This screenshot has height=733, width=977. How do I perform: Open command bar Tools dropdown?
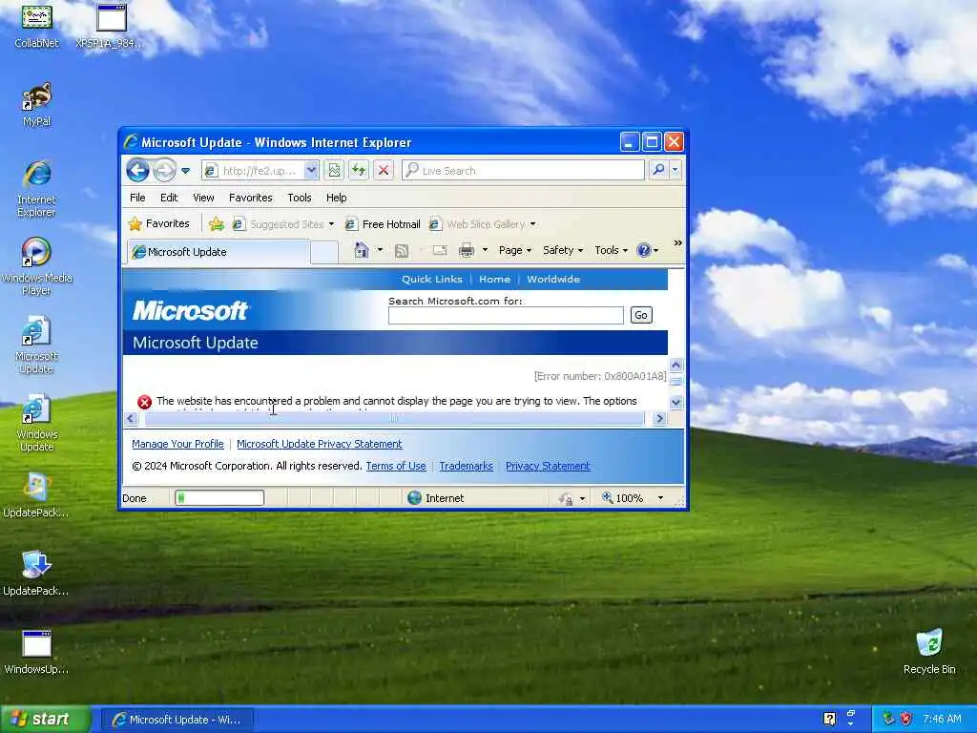tap(611, 250)
